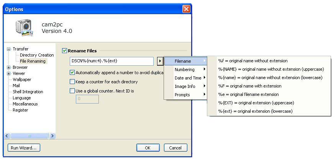Select Directory Creation tree item

pyautogui.click(x=37, y=55)
